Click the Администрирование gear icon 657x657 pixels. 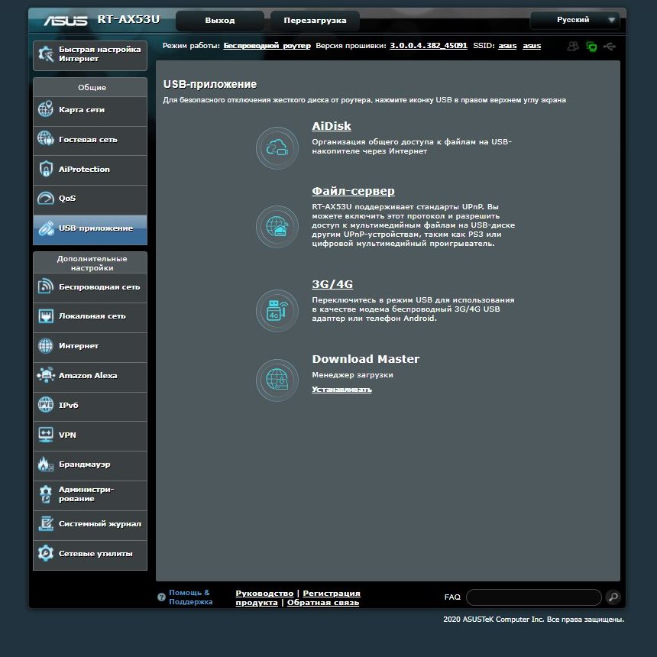[x=45, y=494]
